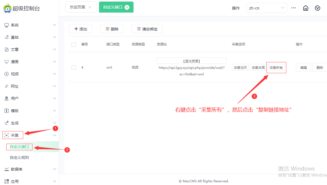Click the 添加 add button

[80, 29]
